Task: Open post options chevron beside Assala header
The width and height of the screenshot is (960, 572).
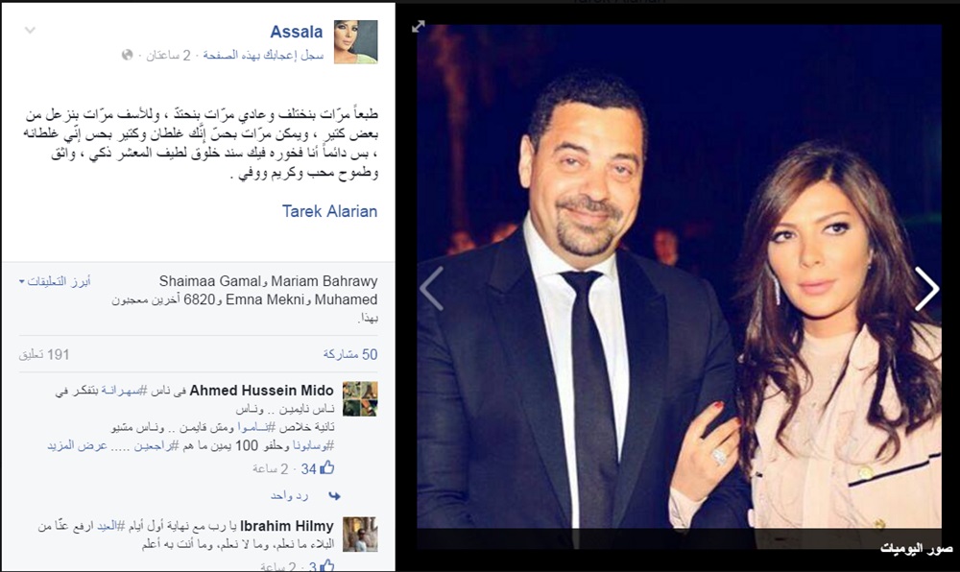Action: 30,30
